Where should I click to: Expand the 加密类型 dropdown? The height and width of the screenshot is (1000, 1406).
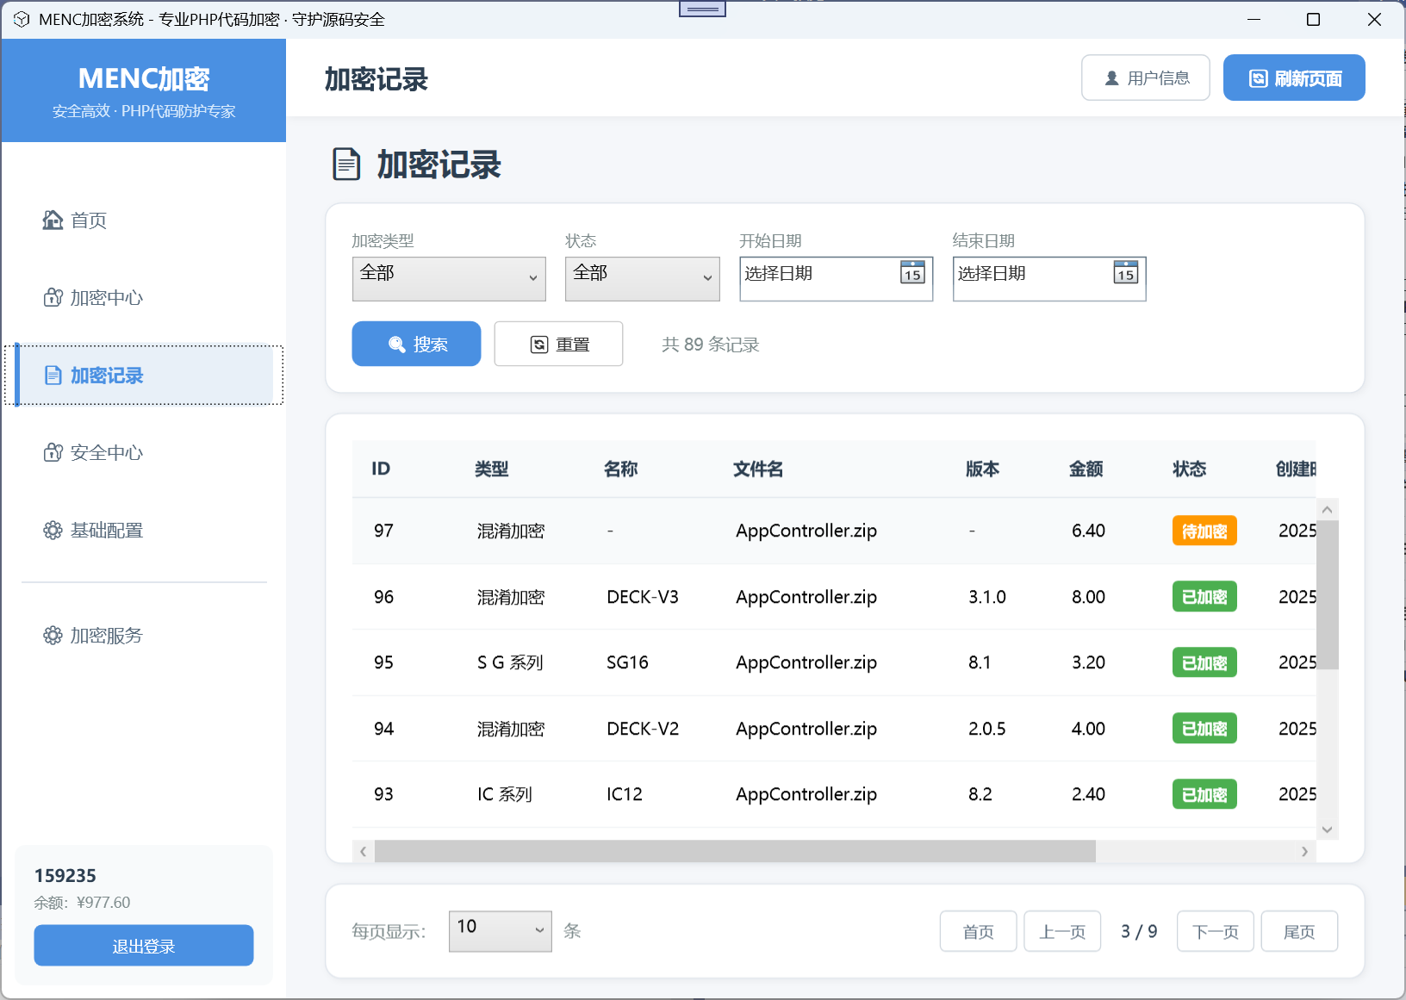coord(449,278)
